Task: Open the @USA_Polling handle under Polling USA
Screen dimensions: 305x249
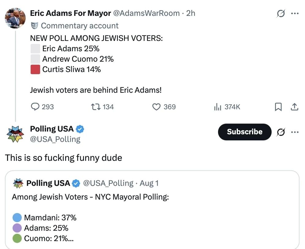Action: [55, 139]
